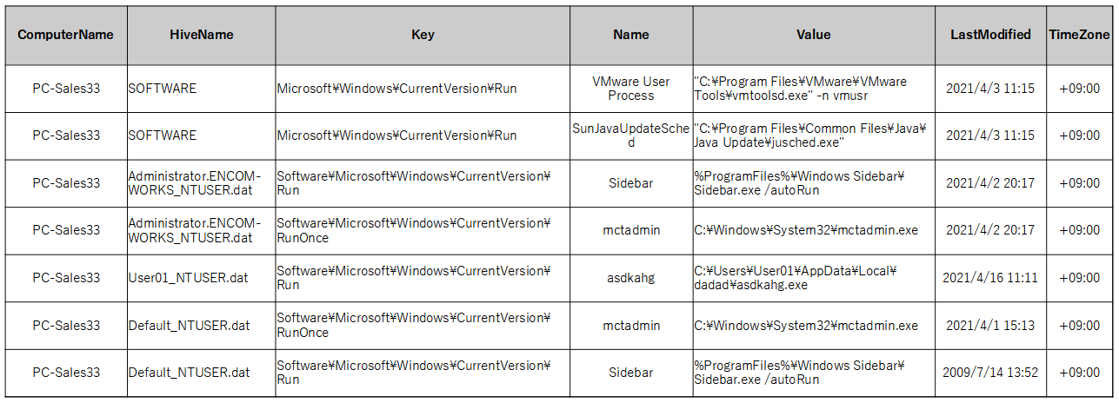1119x403 pixels.
Task: Click the 2021/4/16 11:11 timestamp cell
Action: [990, 278]
